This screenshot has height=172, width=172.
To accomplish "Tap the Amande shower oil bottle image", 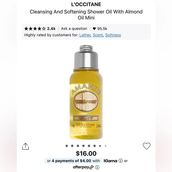I will click(x=86, y=92).
